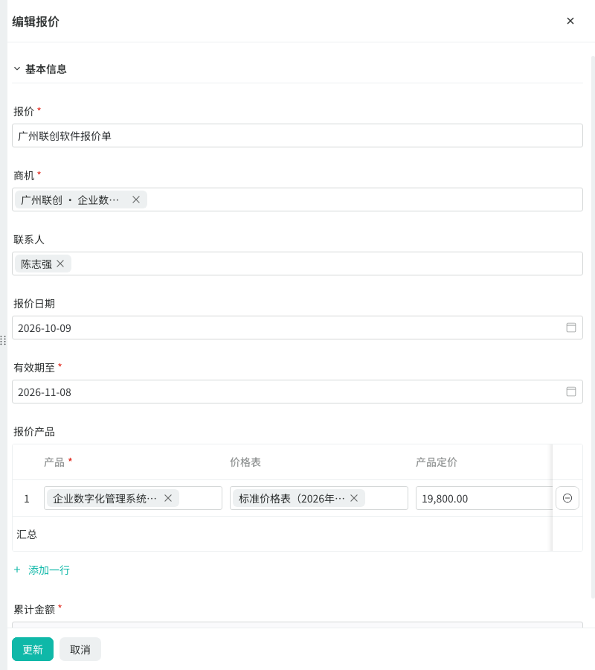This screenshot has width=595, height=670.
Task: Click the 联系人 lookup field
Action: point(297,264)
